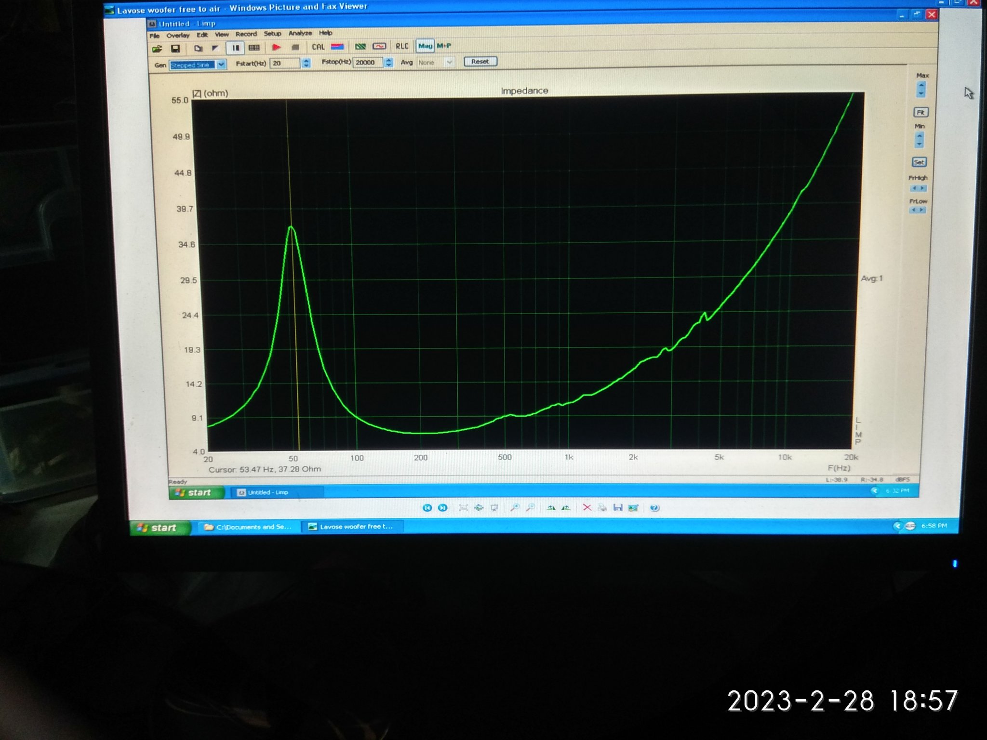Screen dimensions: 987x740
Task: Rotate the image clockwise
Action: [551, 508]
